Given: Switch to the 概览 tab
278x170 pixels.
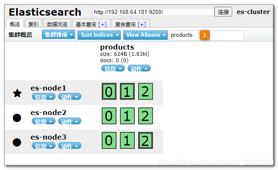Looking at the screenshot, I should point(15,24).
